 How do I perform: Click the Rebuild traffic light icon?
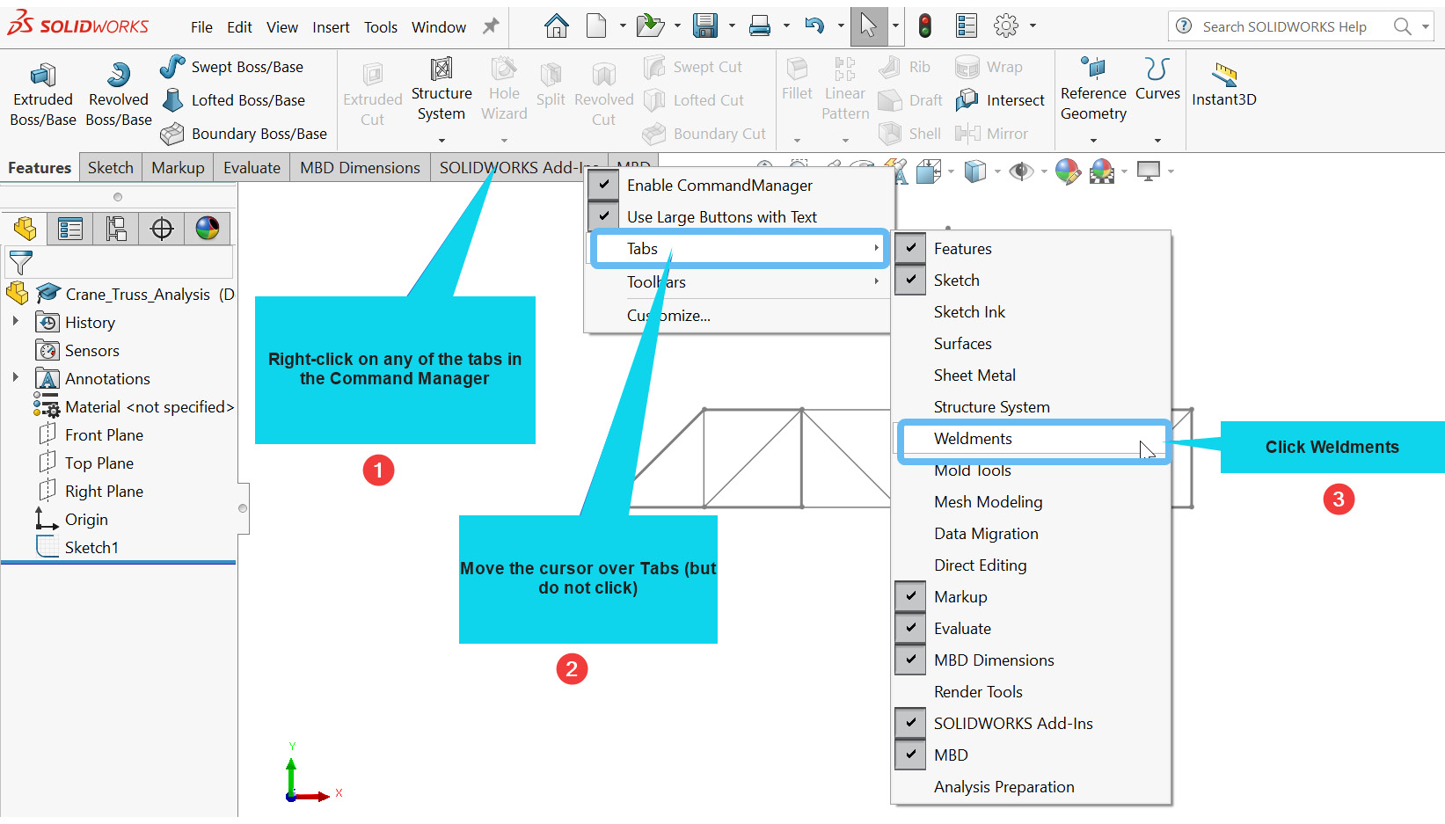click(925, 26)
